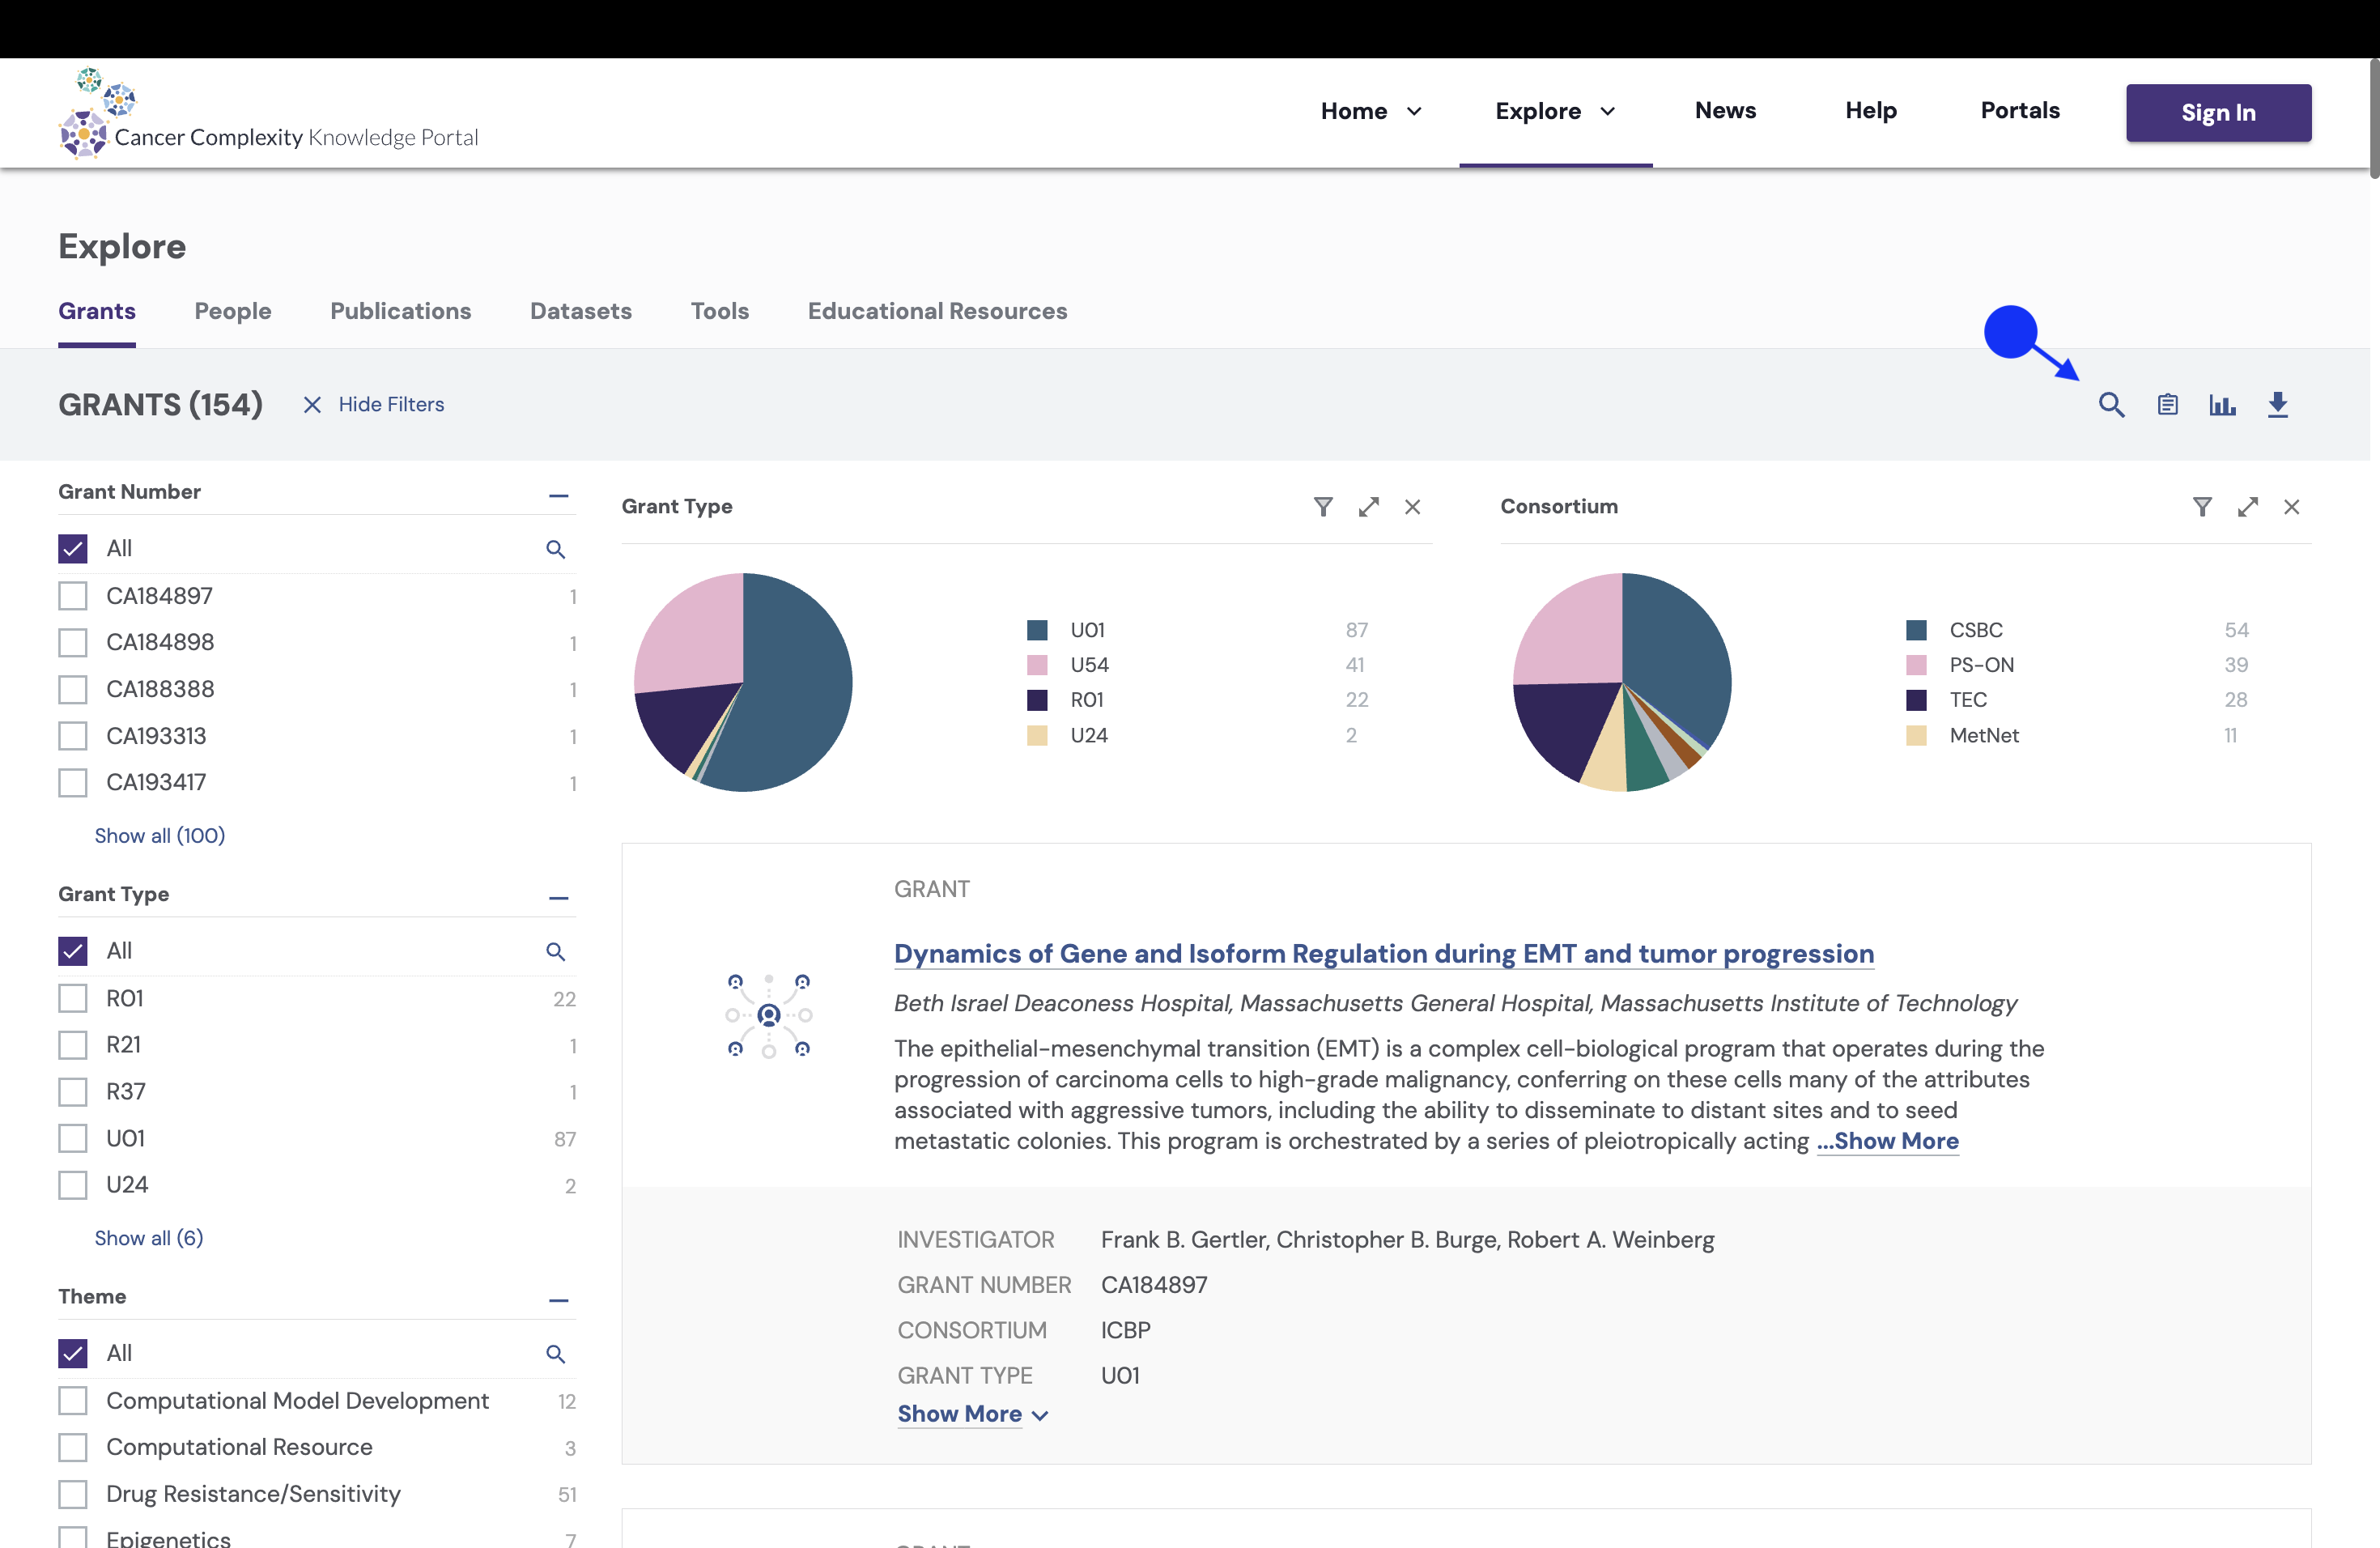Switch to the Publications tab
Image resolution: width=2380 pixels, height=1548 pixels.
(400, 311)
